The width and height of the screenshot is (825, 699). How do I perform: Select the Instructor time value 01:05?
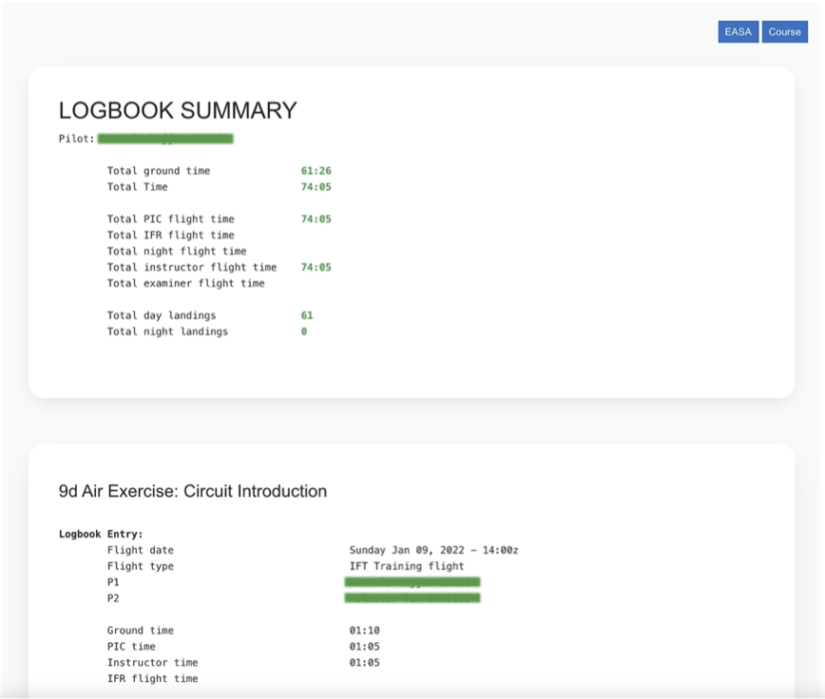pyautogui.click(x=365, y=663)
